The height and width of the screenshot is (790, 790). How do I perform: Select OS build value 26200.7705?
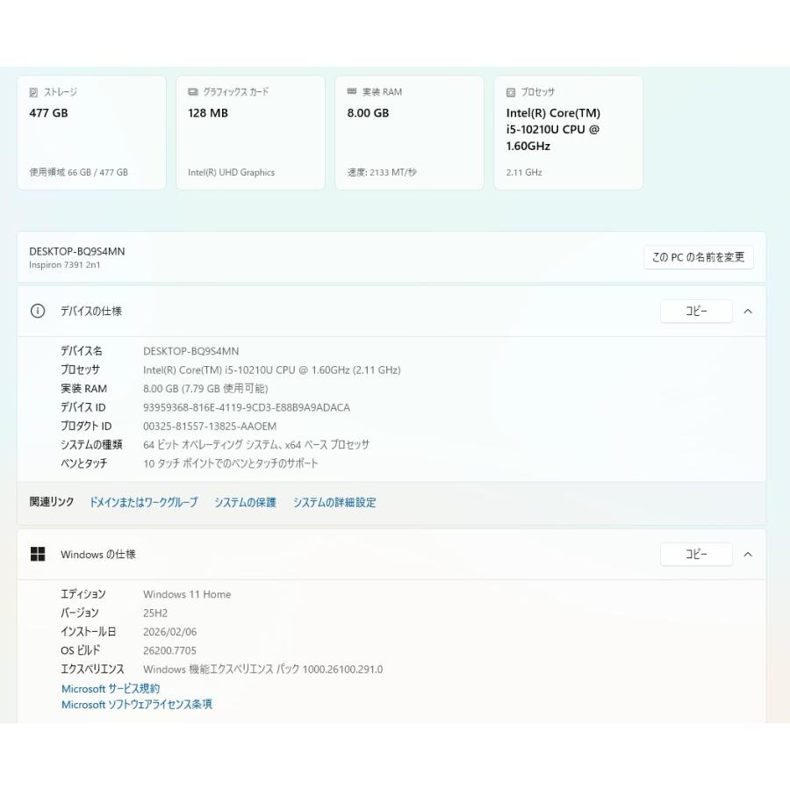coord(169,650)
